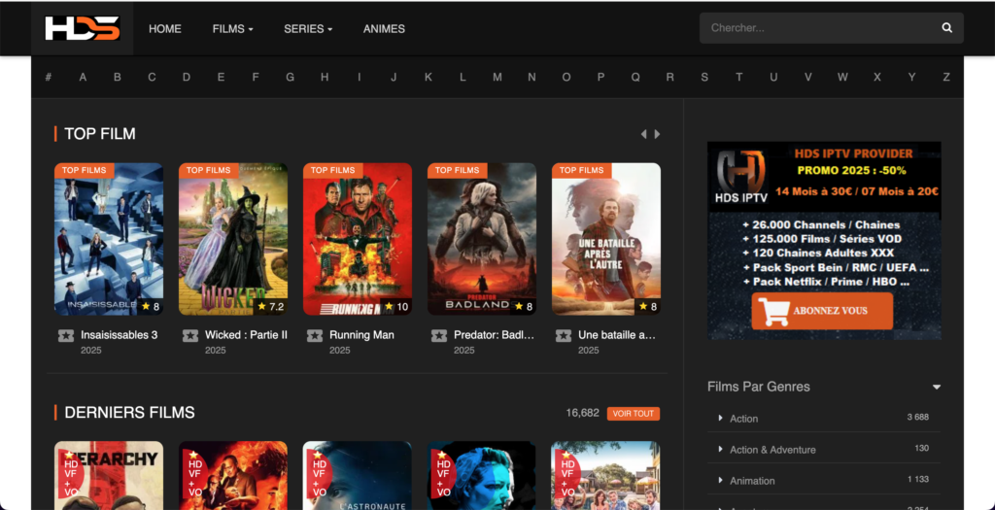The image size is (995, 510).
Task: Open the Series dropdown menu
Action: 307,29
